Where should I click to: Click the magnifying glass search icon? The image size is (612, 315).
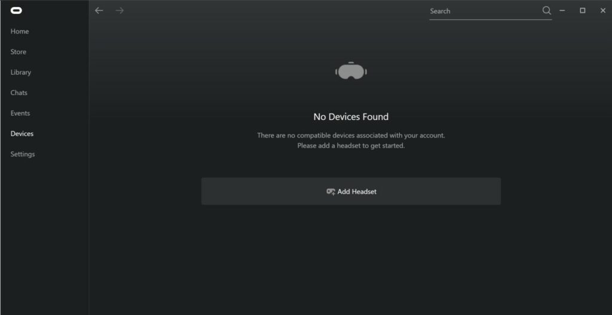pyautogui.click(x=547, y=11)
